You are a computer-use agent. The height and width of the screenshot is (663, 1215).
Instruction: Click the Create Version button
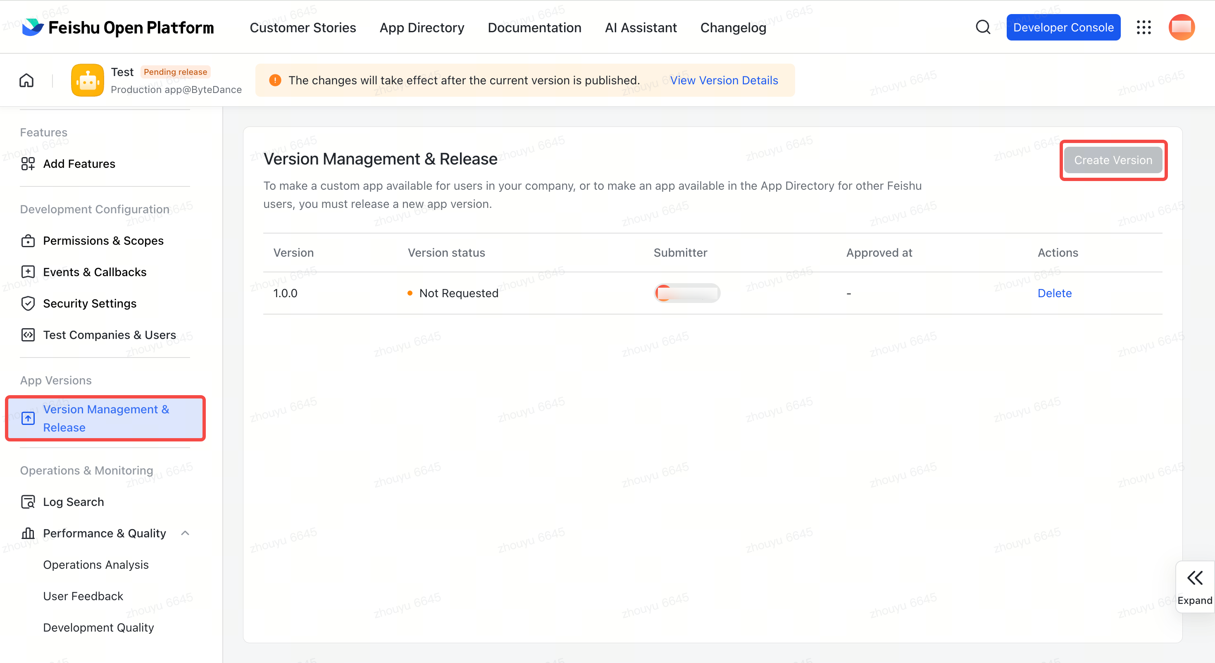click(1113, 160)
